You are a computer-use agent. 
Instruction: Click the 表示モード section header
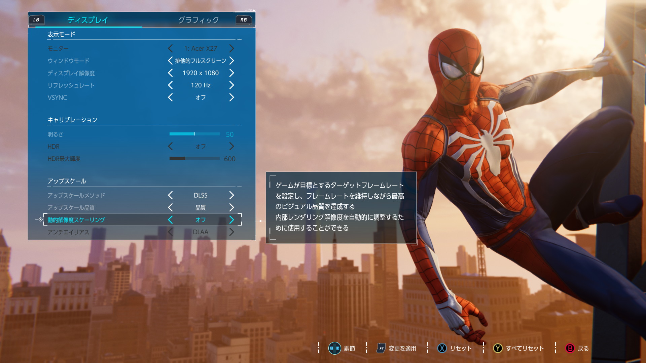pyautogui.click(x=61, y=34)
